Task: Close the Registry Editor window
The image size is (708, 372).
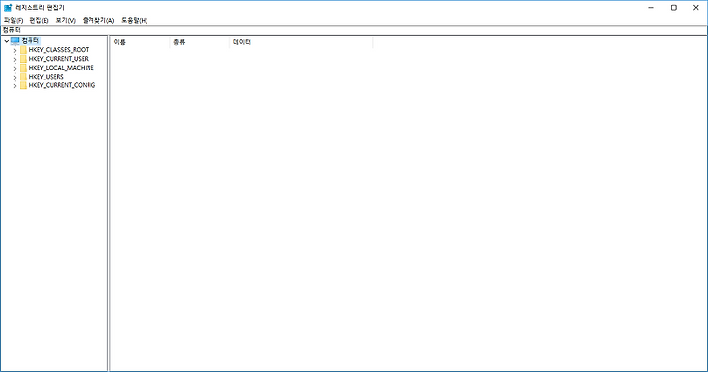Action: coord(696,8)
